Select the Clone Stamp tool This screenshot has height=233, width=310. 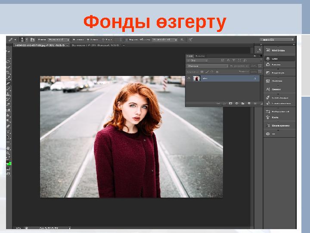[x=8, y=94]
